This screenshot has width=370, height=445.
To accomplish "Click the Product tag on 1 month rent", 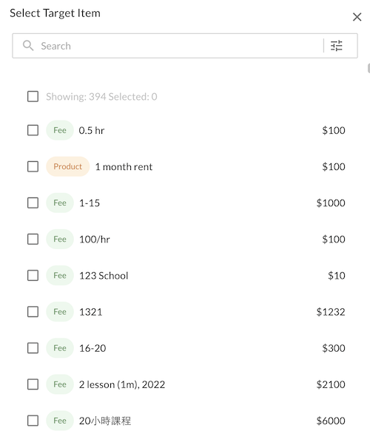I will [67, 166].
